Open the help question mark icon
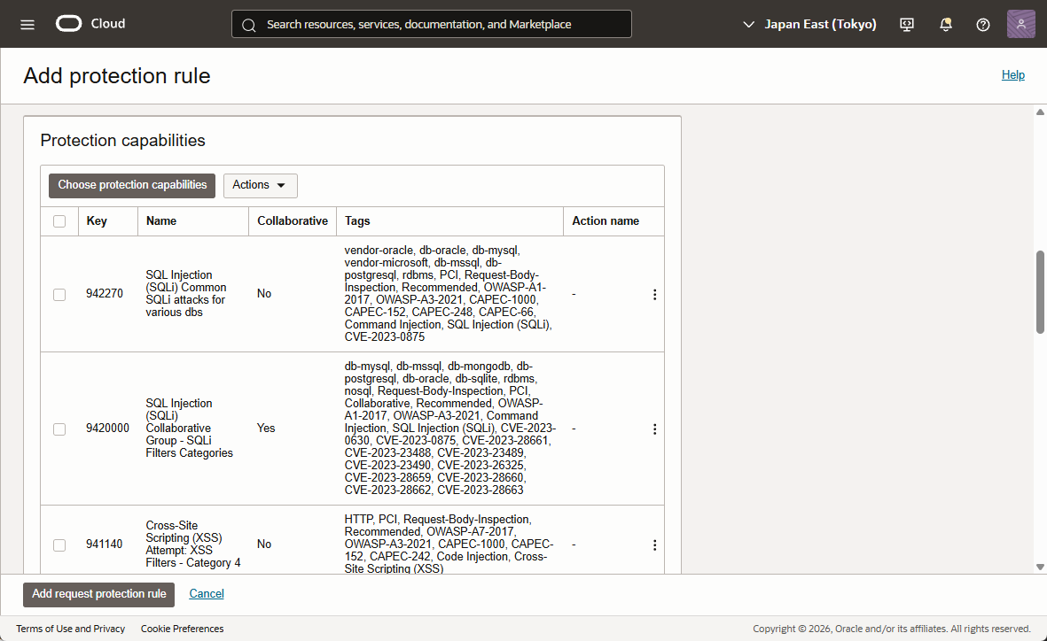Viewport: 1047px width, 641px height. [x=982, y=25]
